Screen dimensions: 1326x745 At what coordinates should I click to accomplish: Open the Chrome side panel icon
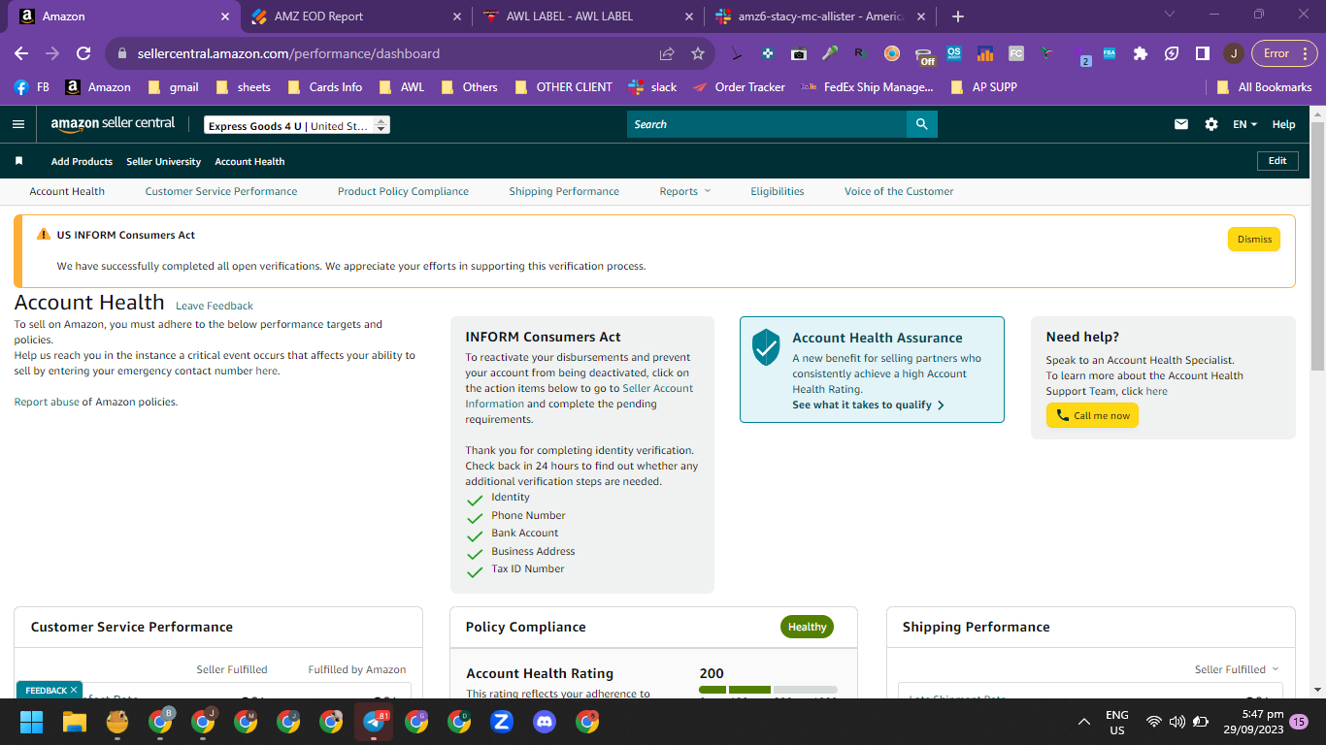1203,53
